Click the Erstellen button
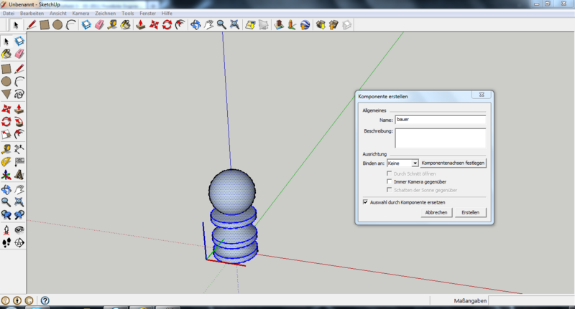This screenshot has width=575, height=309. pos(471,213)
